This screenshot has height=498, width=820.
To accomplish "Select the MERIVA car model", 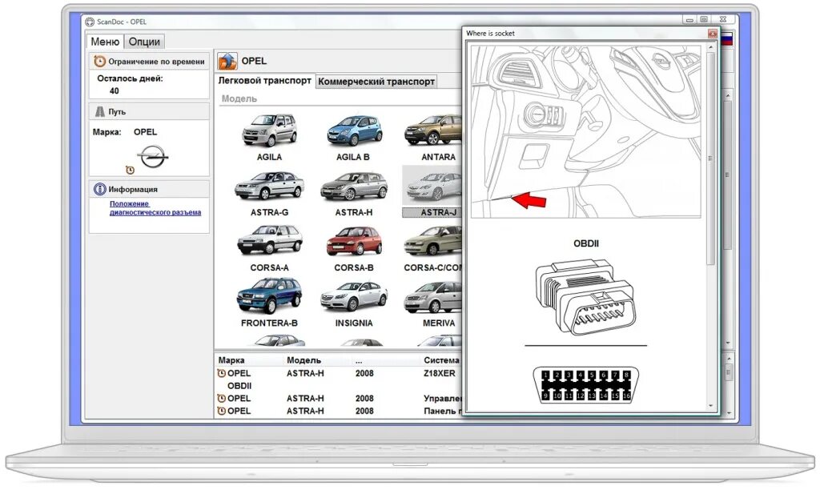I will pyautogui.click(x=434, y=304).
